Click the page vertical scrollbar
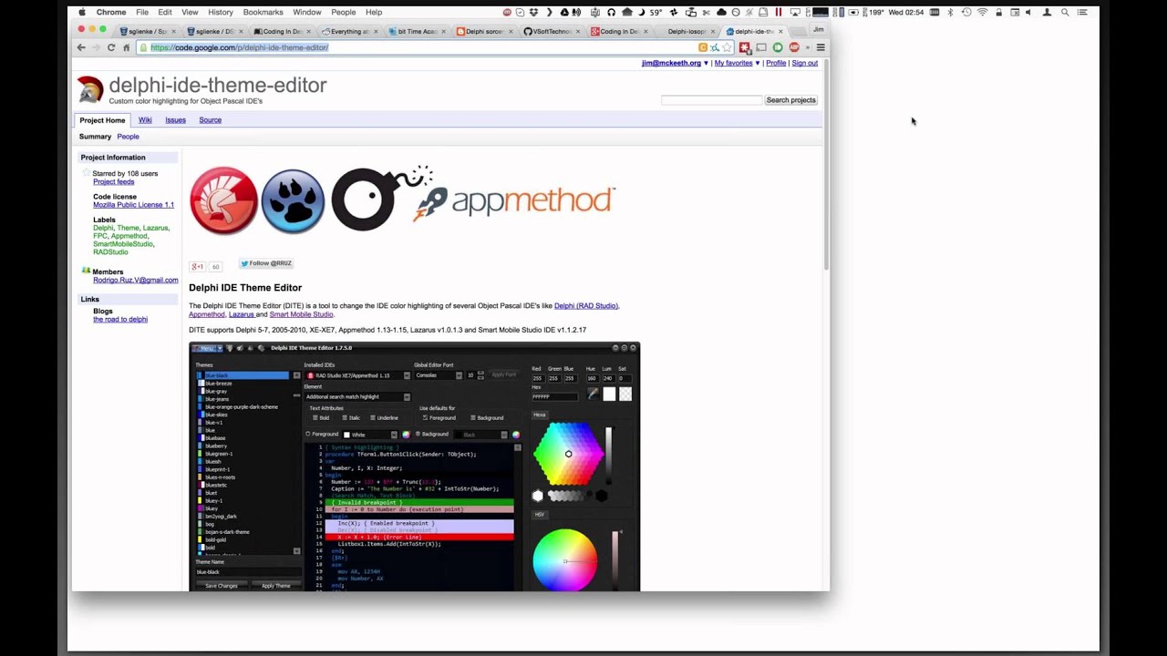The height and width of the screenshot is (656, 1167). (x=826, y=164)
